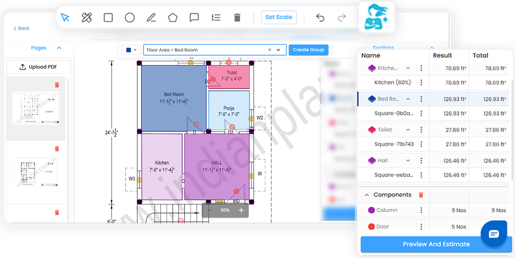Click the HALL area on floor plan
This screenshot has width=515, height=258.
click(x=217, y=167)
